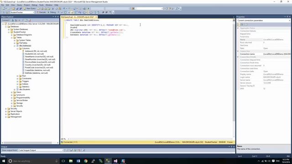Click the Cut scissors icon
292x164 pixels.
(53, 9)
